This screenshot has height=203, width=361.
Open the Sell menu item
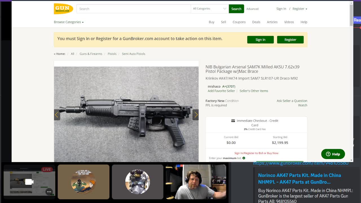(223, 22)
